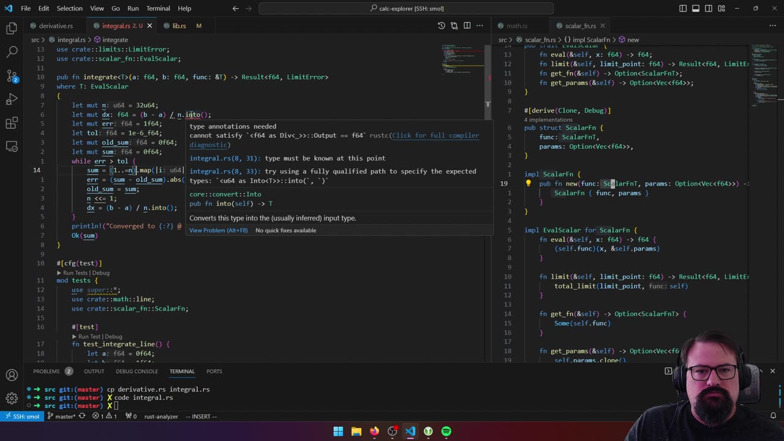Open Windows Start menu

(338, 431)
